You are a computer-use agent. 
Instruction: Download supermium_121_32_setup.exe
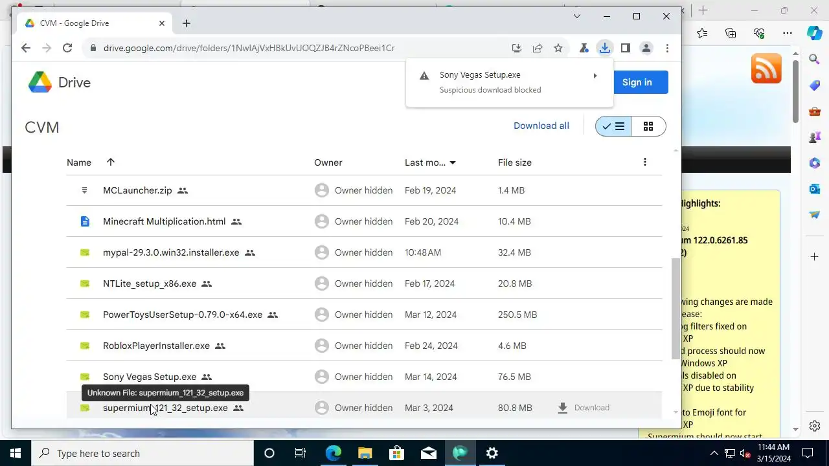coord(584,408)
